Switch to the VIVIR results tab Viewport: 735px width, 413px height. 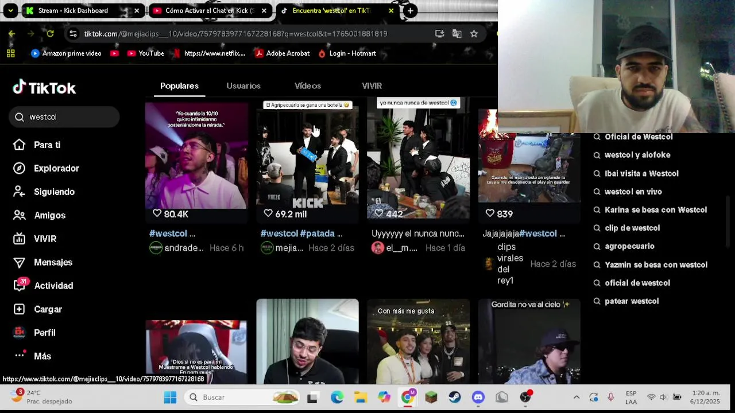[372, 85]
